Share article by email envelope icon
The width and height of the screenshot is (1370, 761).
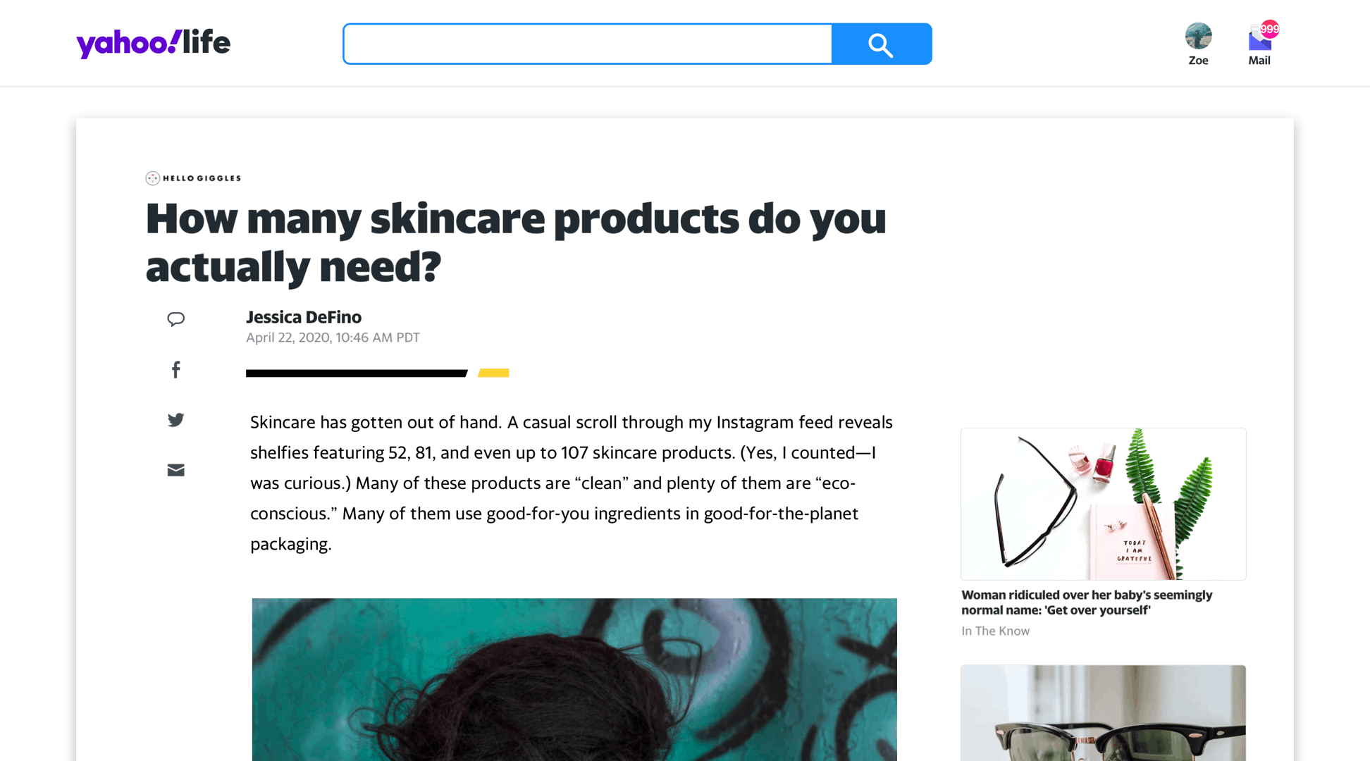pyautogui.click(x=176, y=470)
